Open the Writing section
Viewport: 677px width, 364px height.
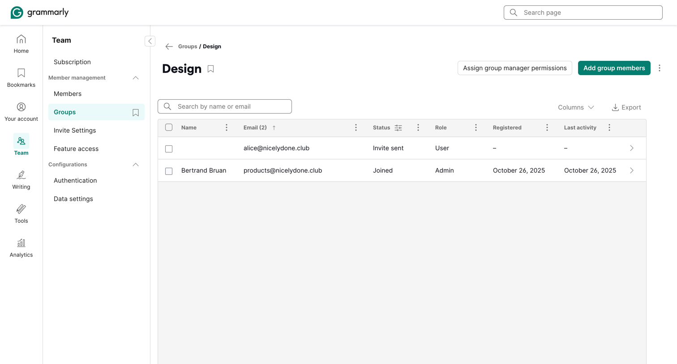[21, 180]
